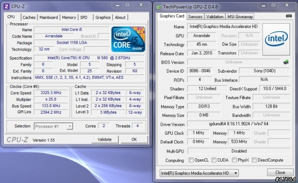Click the DirectX Support value 10.0 / SM4.0
Viewport: 298px width, 183px height.
pyautogui.click(x=274, y=88)
